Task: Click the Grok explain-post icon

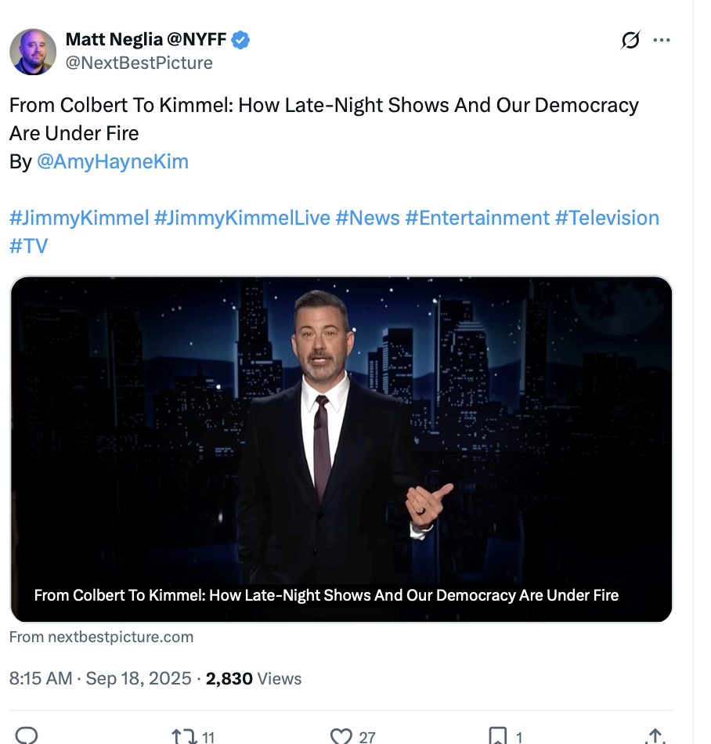Action: click(630, 40)
